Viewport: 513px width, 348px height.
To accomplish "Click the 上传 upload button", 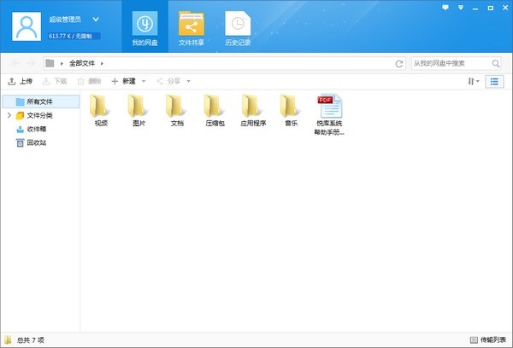I will point(21,81).
